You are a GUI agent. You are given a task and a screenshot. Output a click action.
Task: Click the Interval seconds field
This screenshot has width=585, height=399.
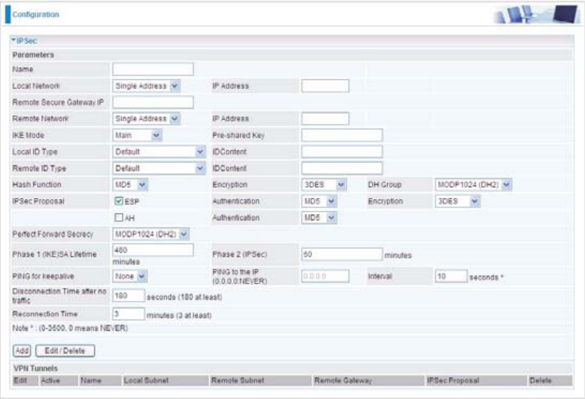(x=451, y=276)
